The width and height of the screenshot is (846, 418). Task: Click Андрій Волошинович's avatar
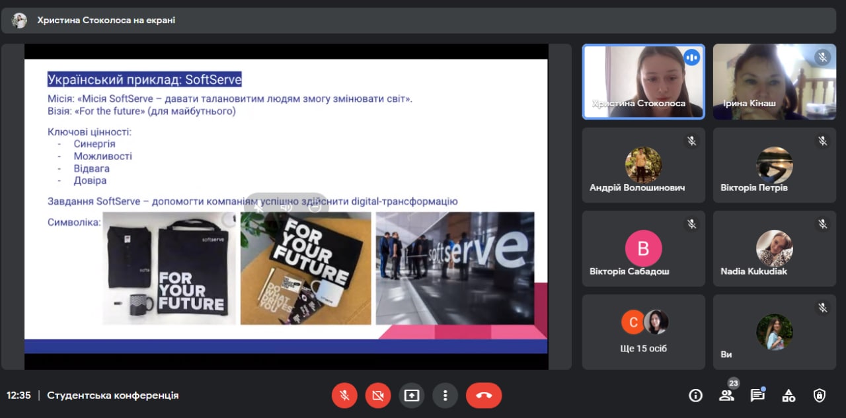pos(643,164)
